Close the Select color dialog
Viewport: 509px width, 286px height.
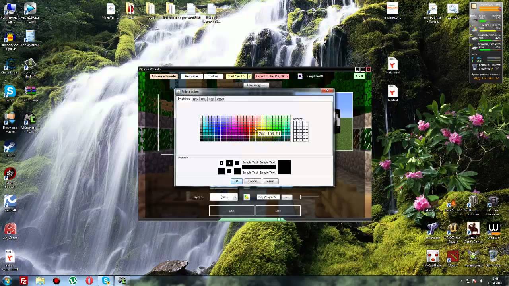(x=328, y=91)
